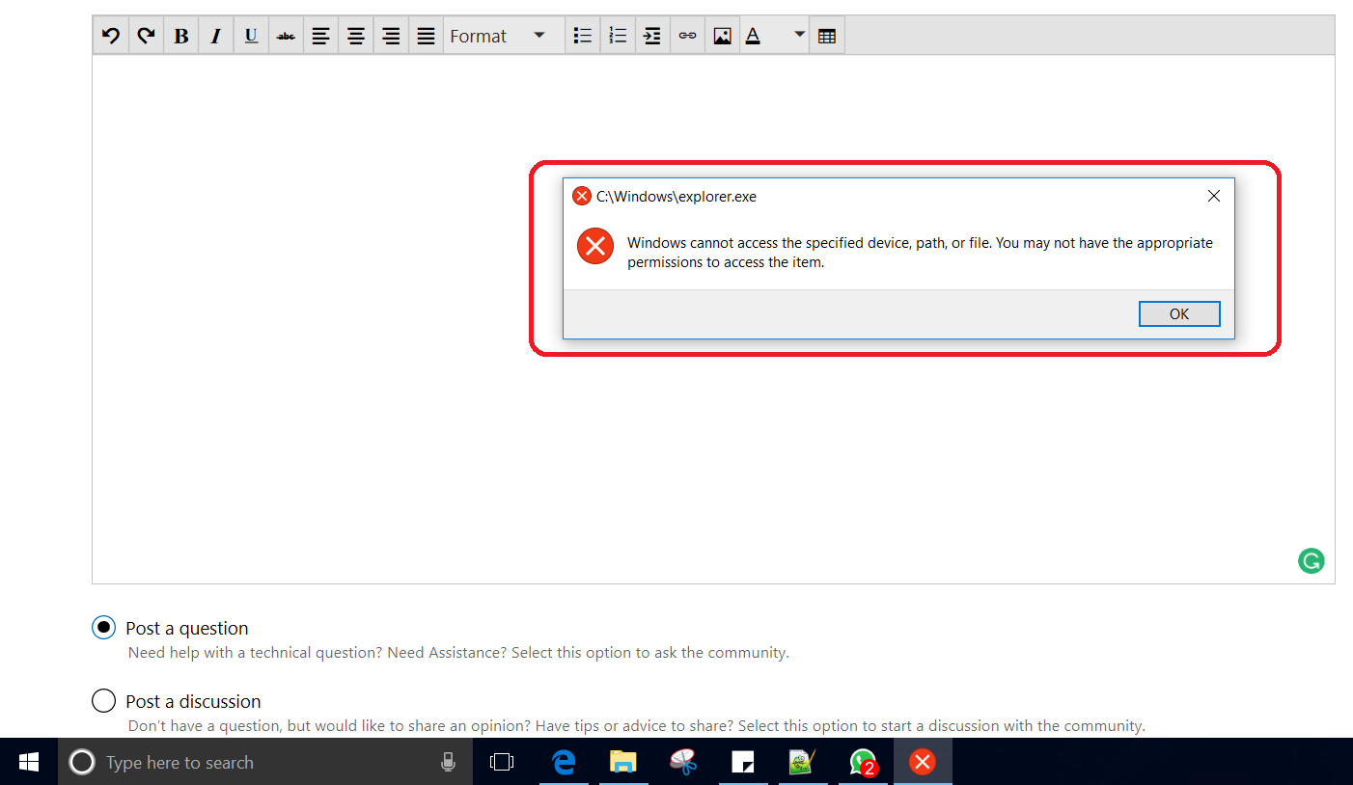Open the Grammarly icon in the editor corner
The width and height of the screenshot is (1353, 785).
[1312, 560]
